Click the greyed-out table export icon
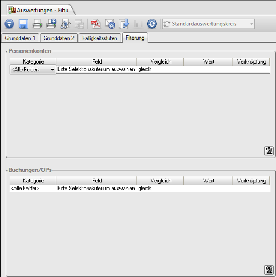The height and width of the screenshot is (277, 276). pyautogui.click(x=79, y=24)
